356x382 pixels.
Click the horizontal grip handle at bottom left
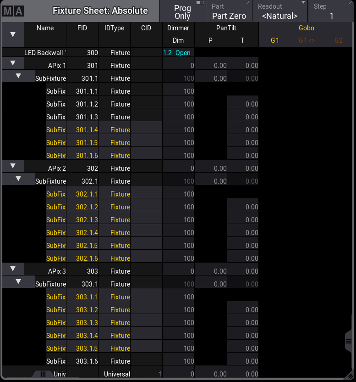point(43,374)
